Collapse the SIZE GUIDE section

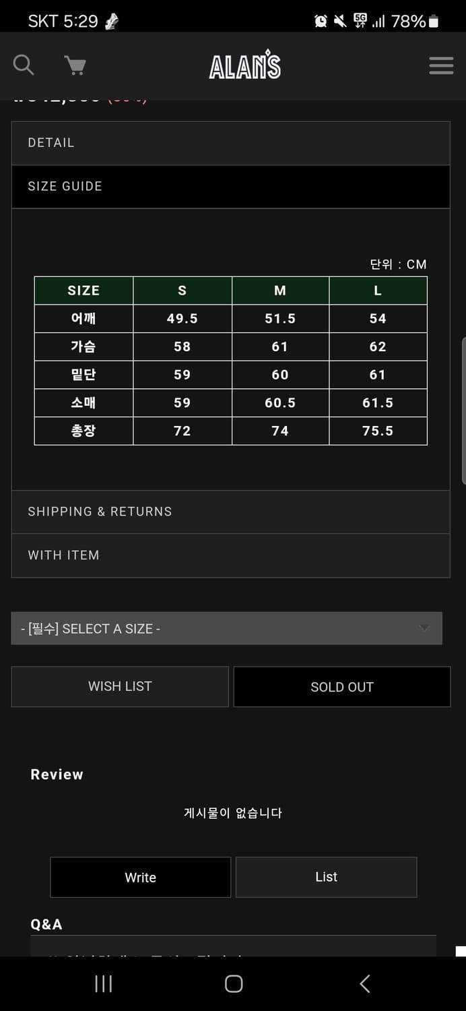[230, 187]
